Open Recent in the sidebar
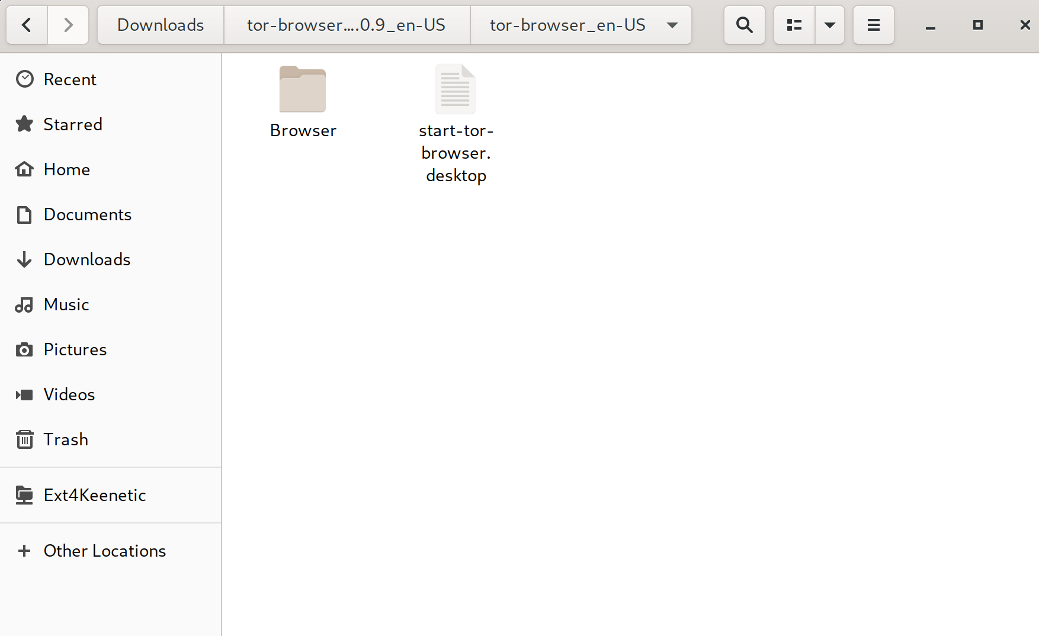This screenshot has height=636, width=1039. point(111,79)
